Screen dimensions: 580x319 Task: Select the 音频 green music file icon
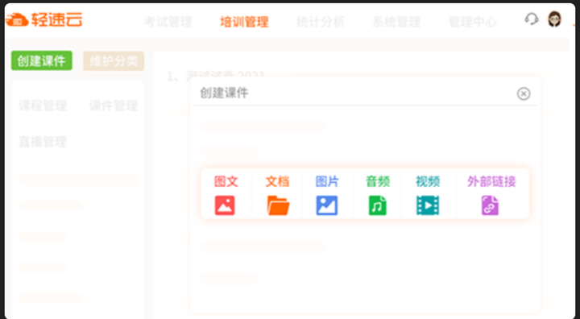point(377,205)
